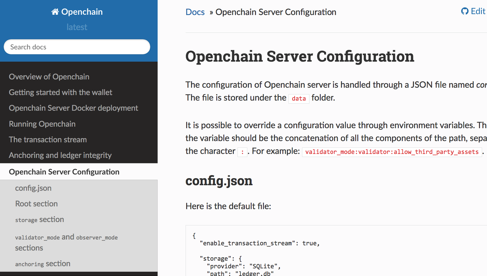Select Openchain Server Configuration in sidebar

[64, 172]
